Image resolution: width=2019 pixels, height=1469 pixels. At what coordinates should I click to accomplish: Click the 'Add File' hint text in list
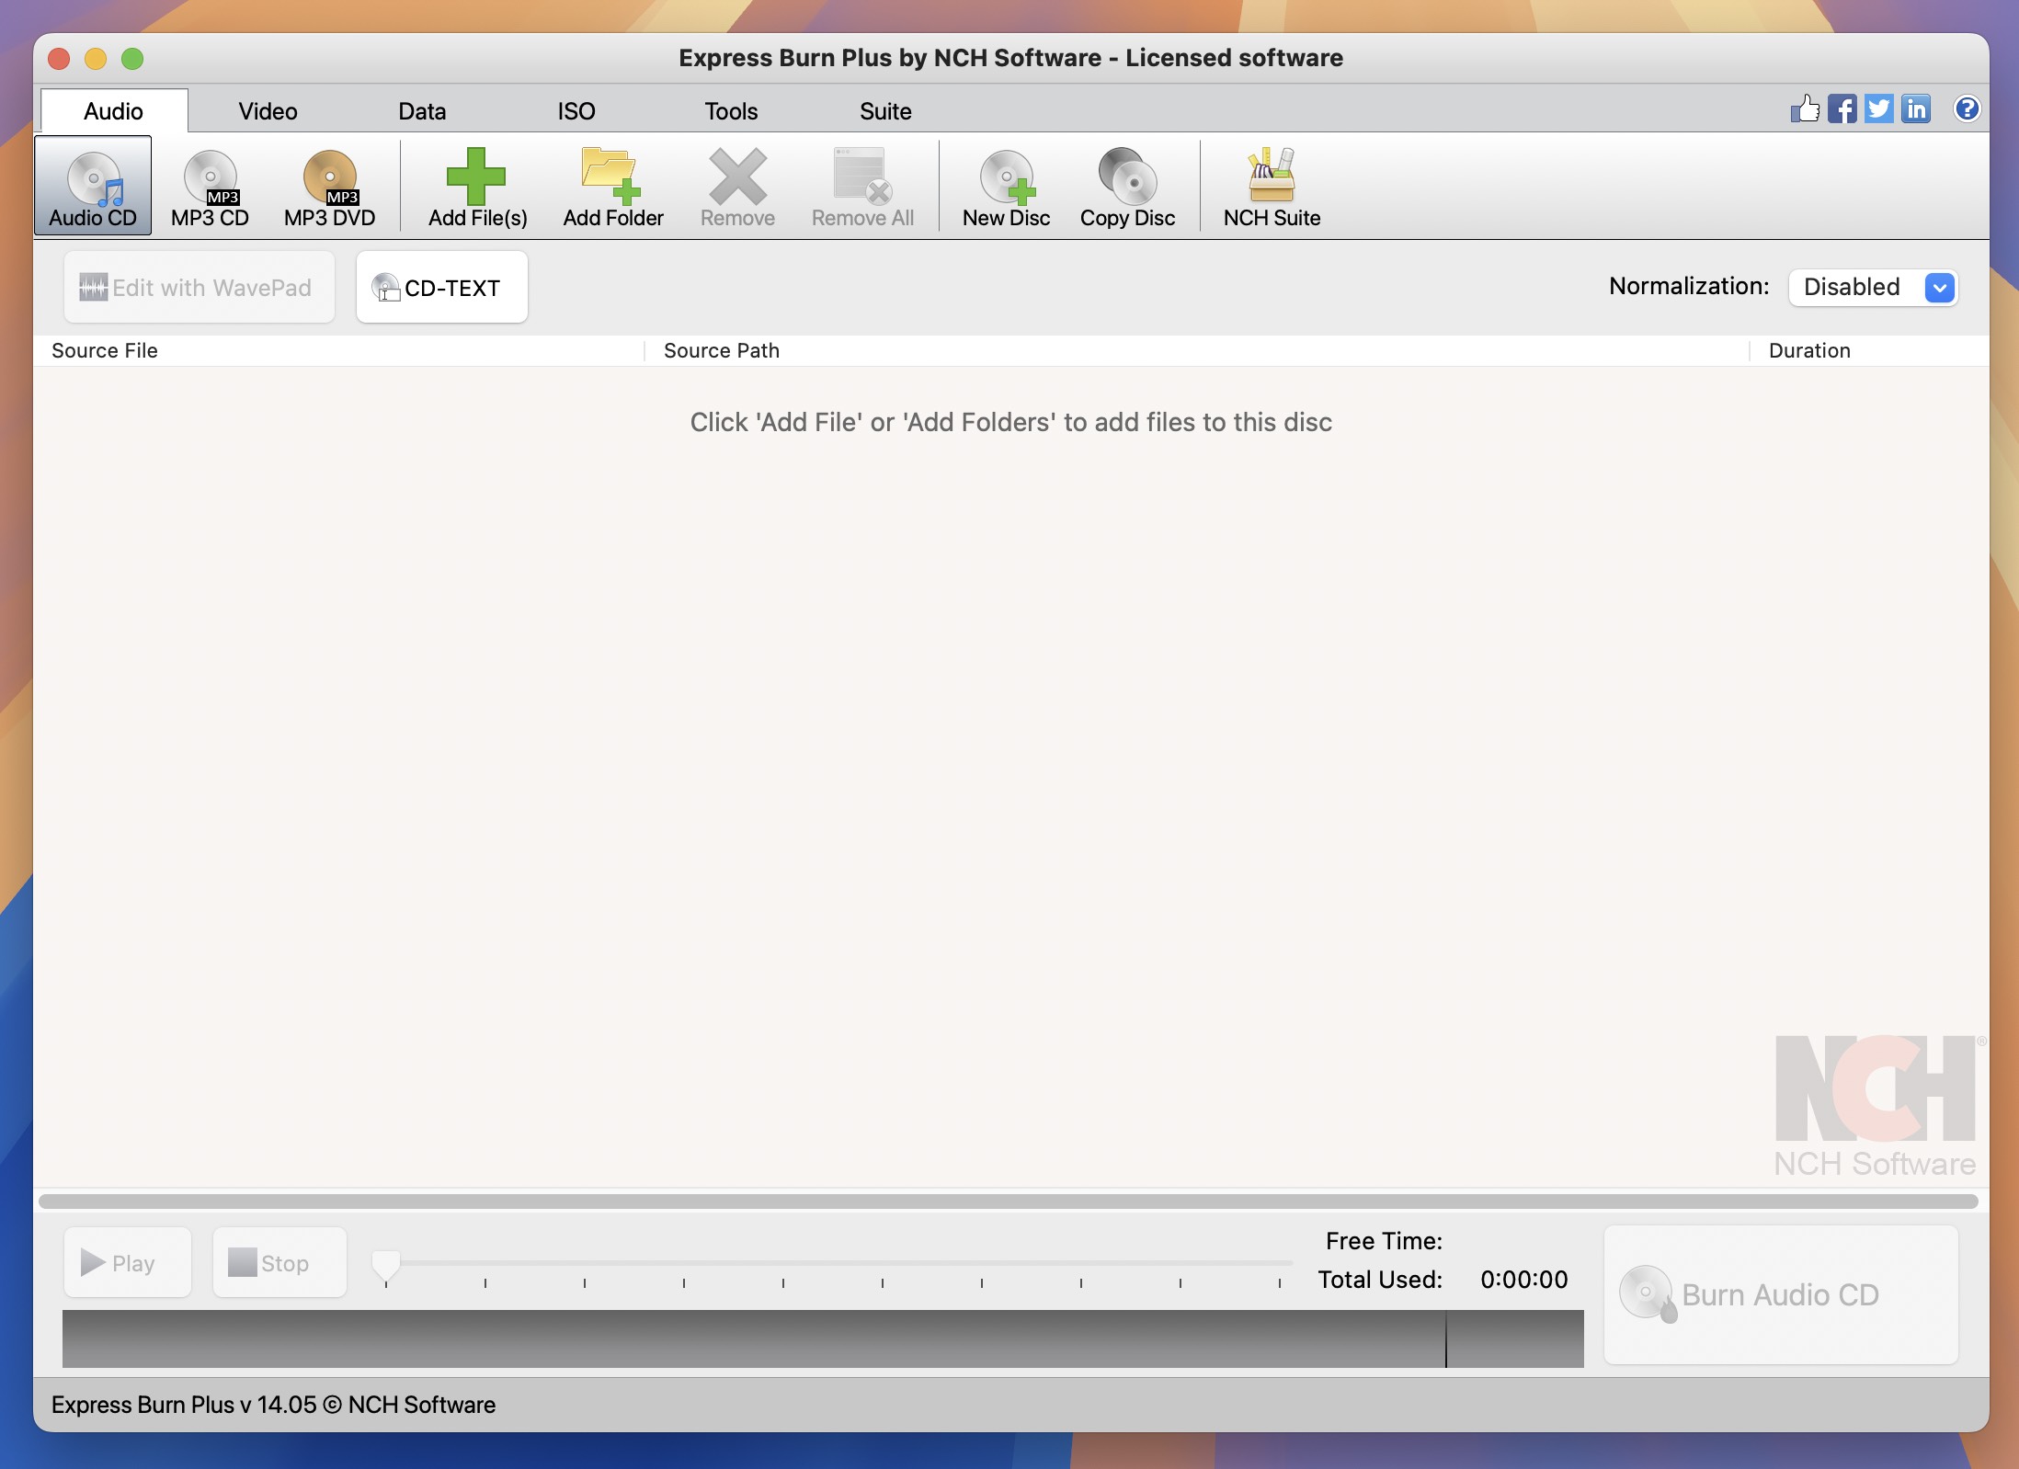click(x=1011, y=423)
